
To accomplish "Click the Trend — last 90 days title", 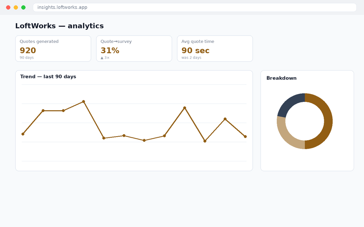I will point(48,77).
